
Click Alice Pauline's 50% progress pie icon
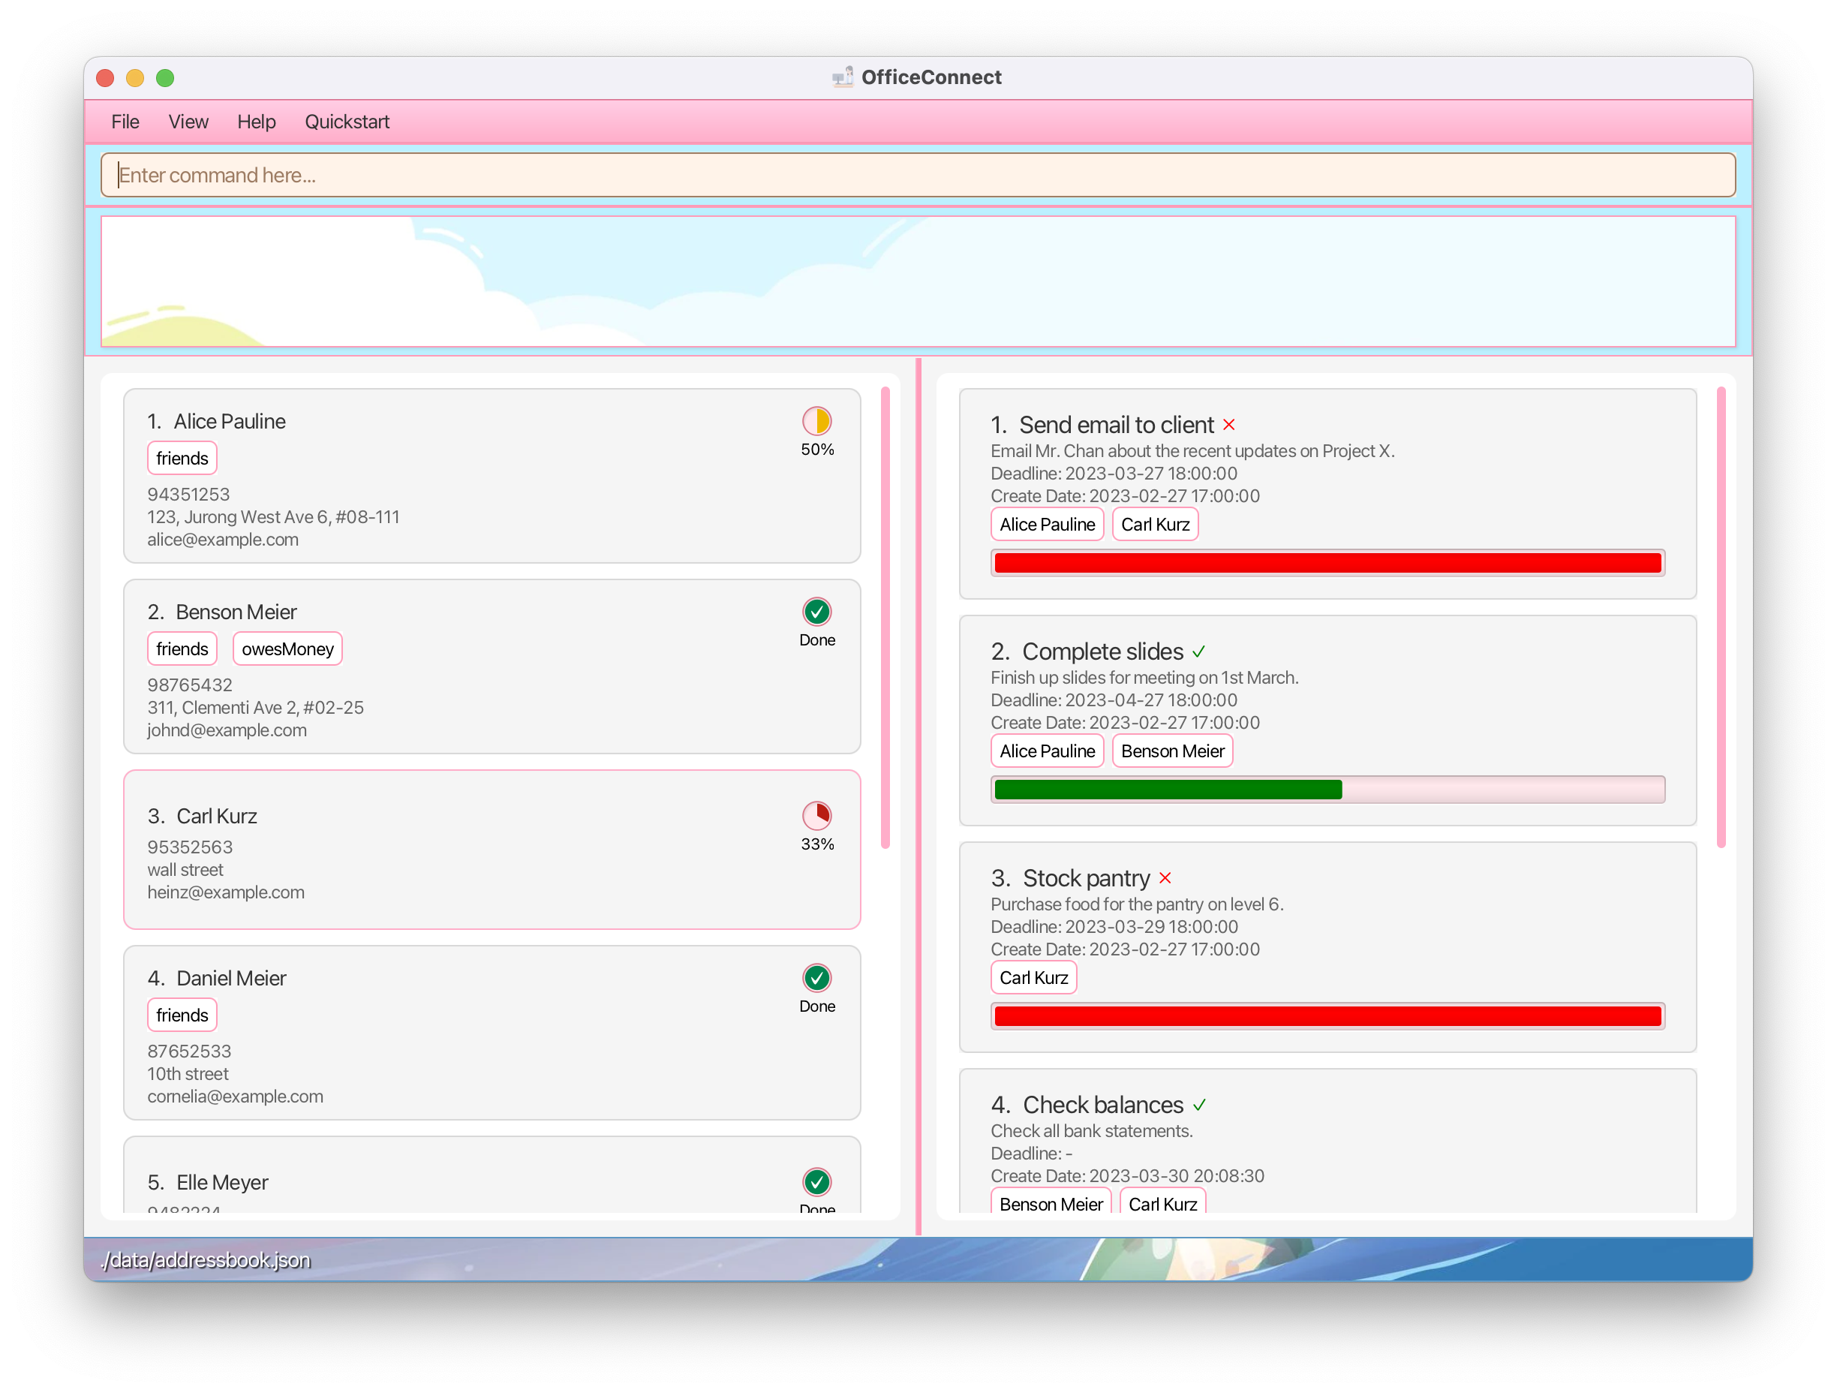click(x=817, y=421)
